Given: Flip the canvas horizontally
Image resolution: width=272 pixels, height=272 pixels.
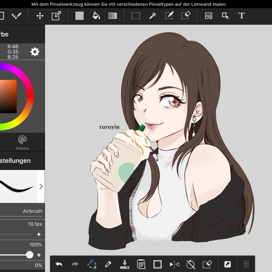Looking at the screenshot, I should pyautogui.click(x=174, y=264).
